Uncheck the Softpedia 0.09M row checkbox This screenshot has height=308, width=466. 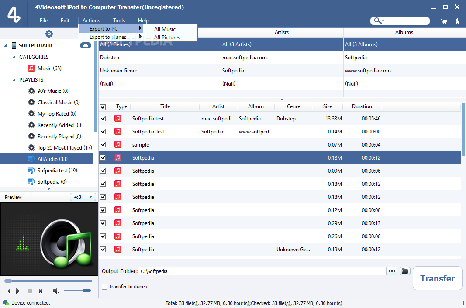tap(103, 171)
